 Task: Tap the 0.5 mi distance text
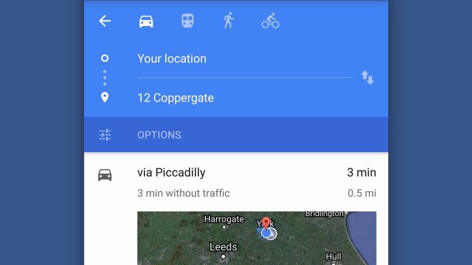click(x=362, y=193)
